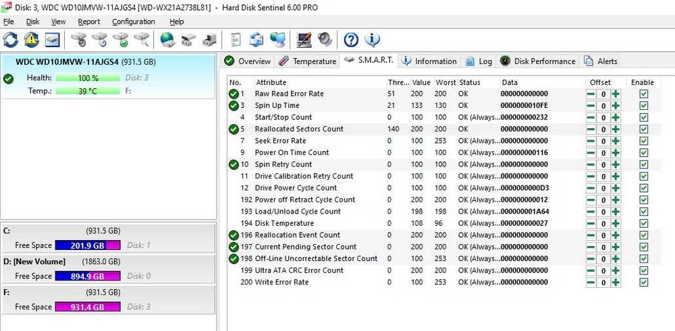Click green check icon beside Spin Retry Count

pyautogui.click(x=234, y=164)
